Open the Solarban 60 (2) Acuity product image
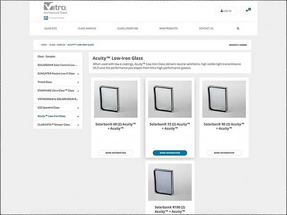The width and height of the screenshot is (287, 215). click(116, 99)
